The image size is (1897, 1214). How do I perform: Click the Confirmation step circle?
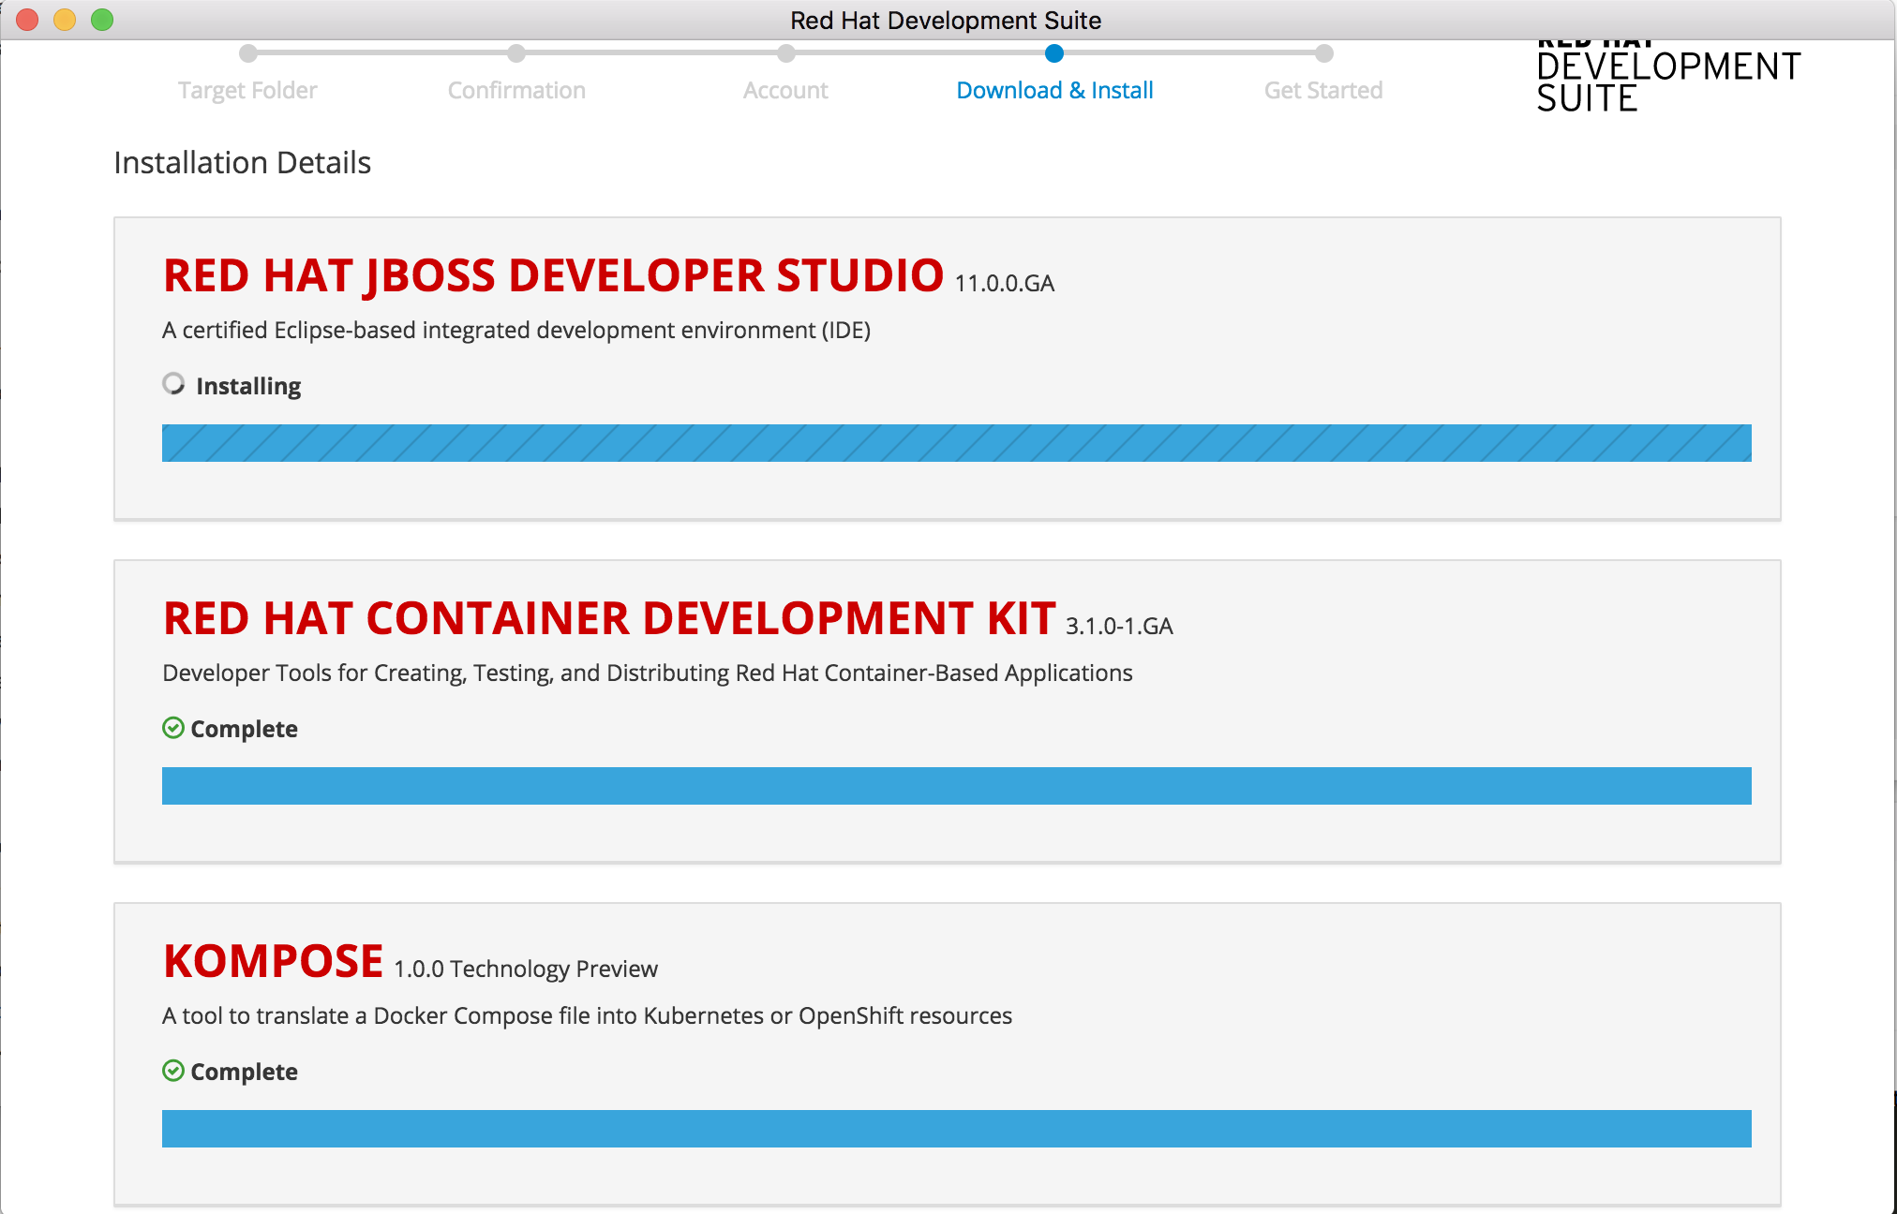click(516, 53)
